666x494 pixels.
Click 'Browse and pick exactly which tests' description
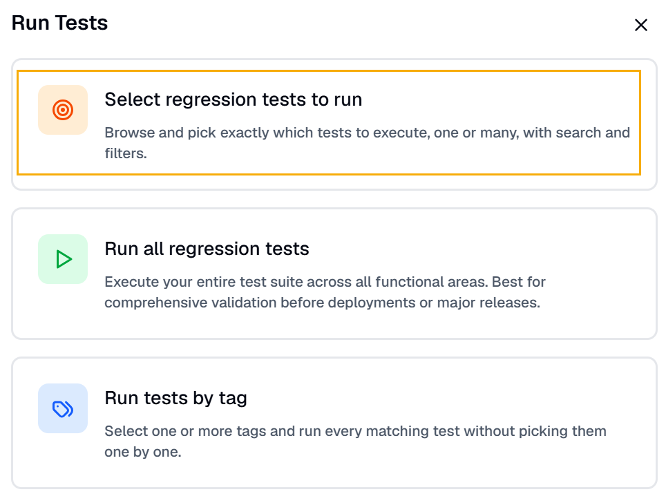[367, 143]
